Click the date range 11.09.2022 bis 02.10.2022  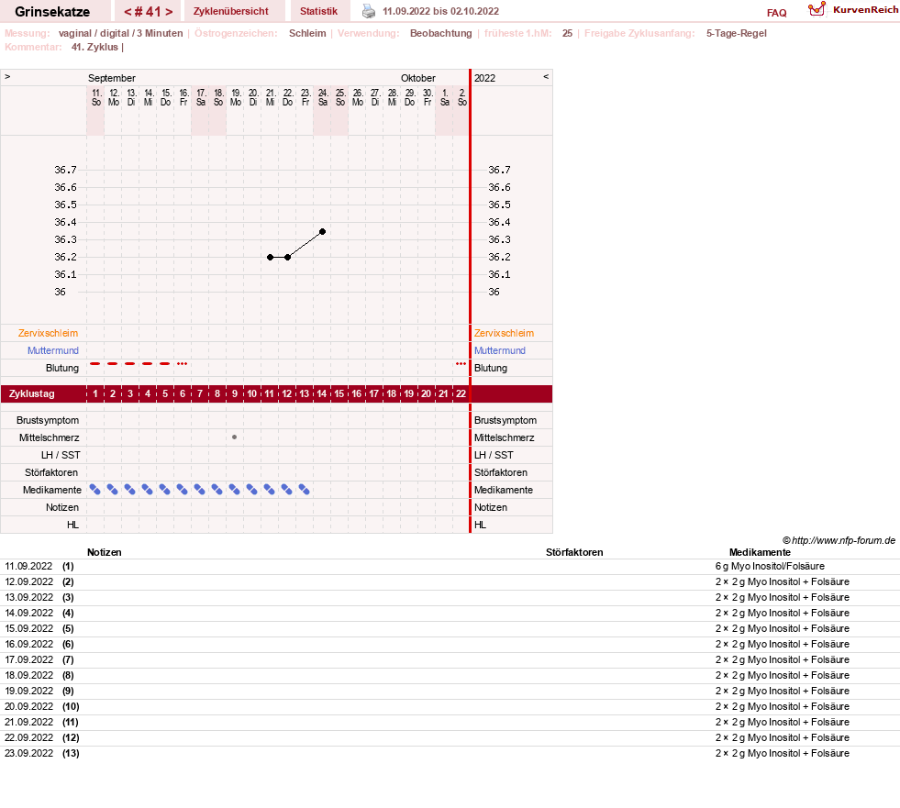[x=440, y=12]
